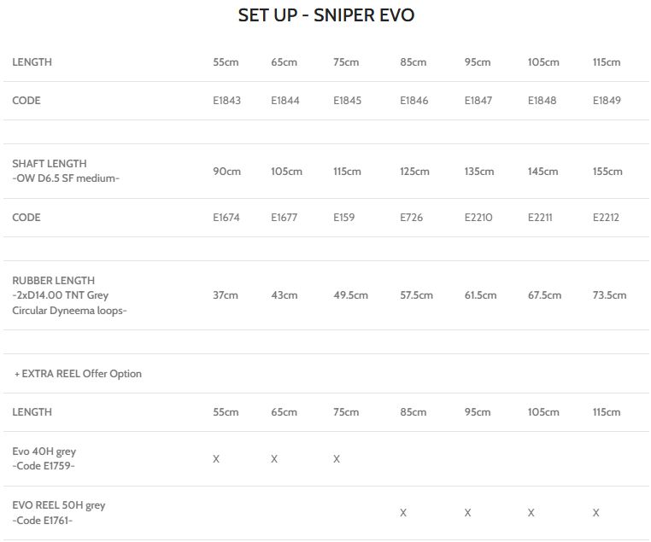Click the X for Evo 40H at 65cm
The width and height of the screenshot is (651, 542).
pos(274,459)
